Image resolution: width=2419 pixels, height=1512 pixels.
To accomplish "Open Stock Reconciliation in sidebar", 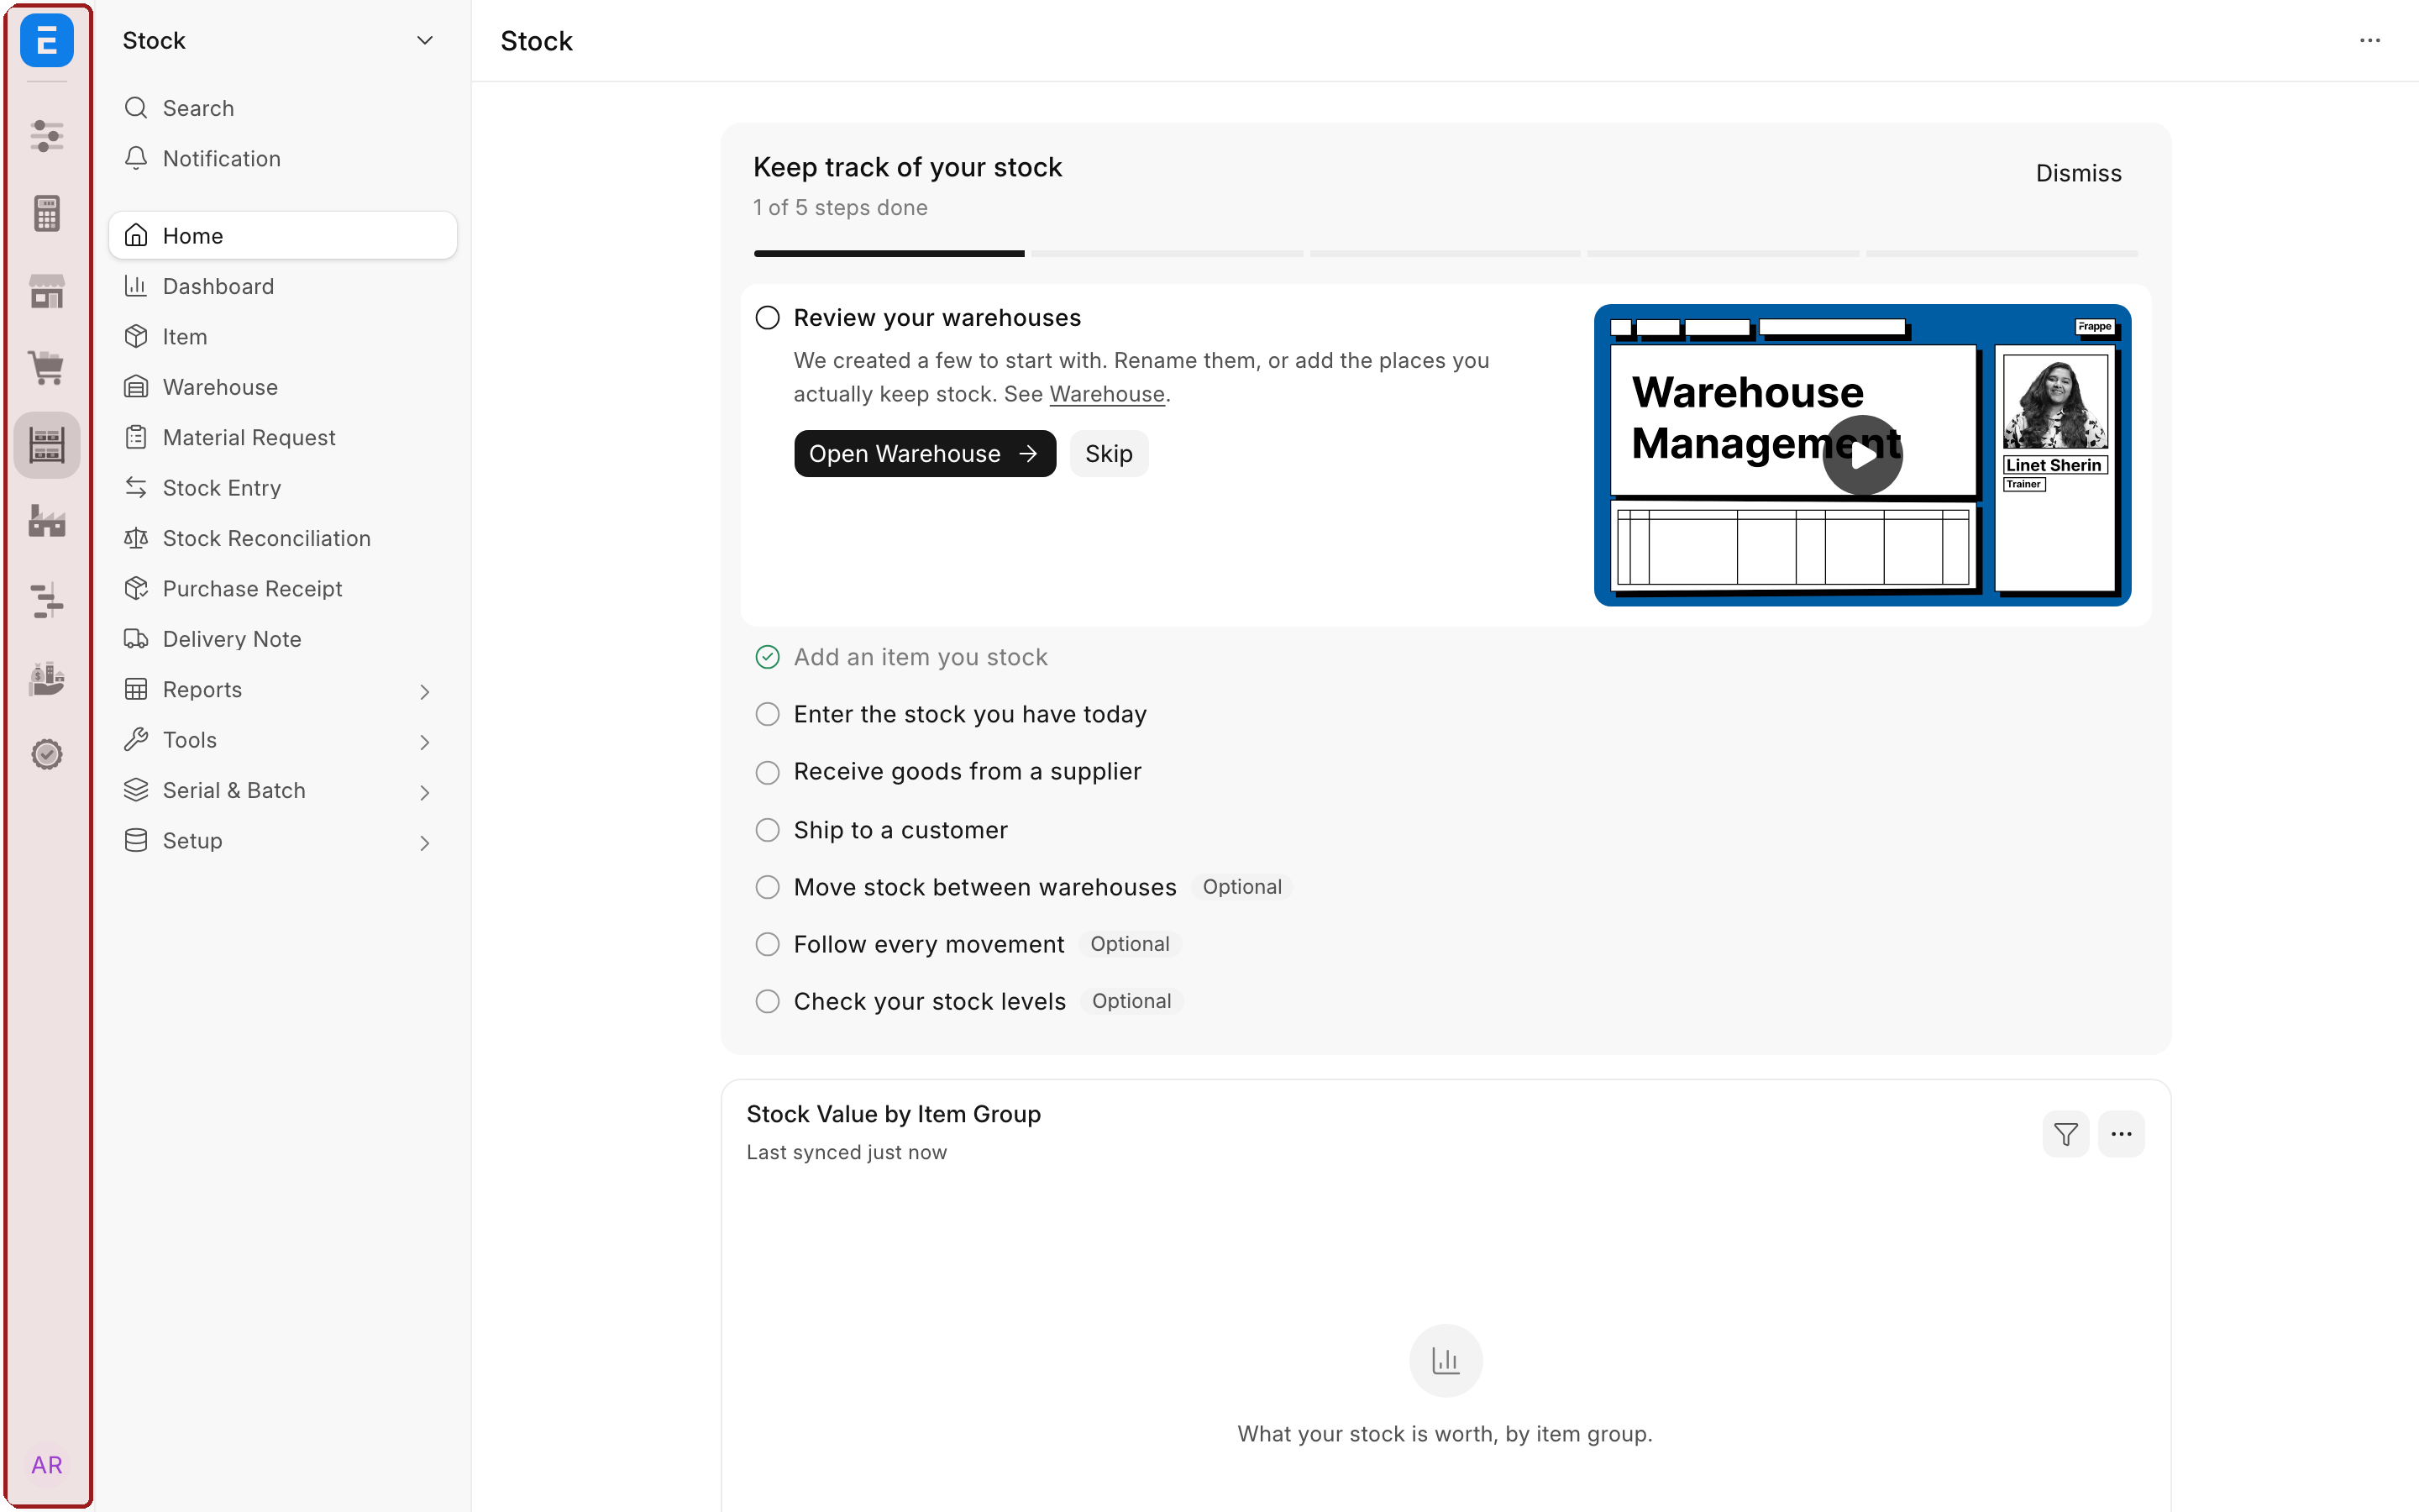I will pos(283,538).
